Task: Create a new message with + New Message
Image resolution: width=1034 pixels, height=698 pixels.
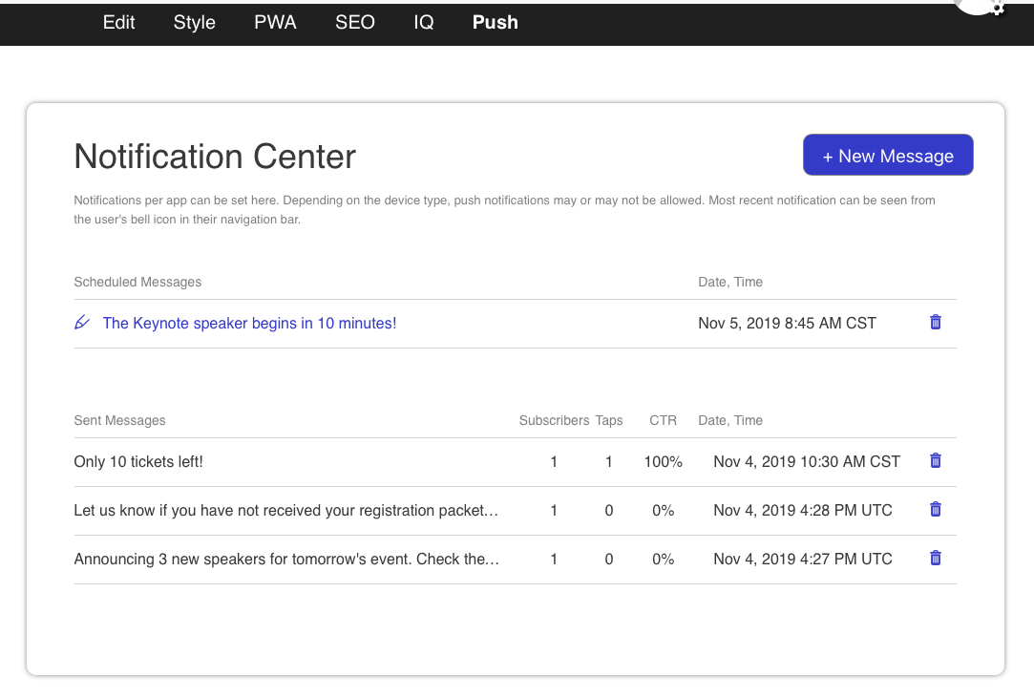Action: 888,156
